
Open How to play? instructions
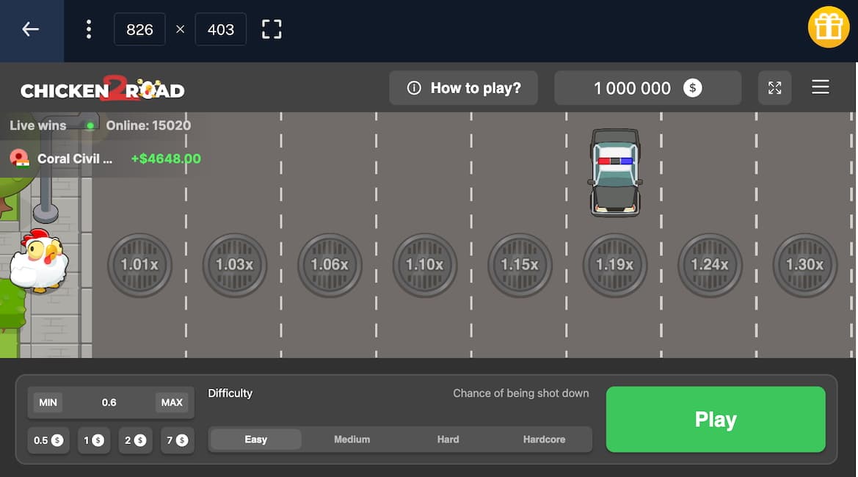tap(463, 88)
